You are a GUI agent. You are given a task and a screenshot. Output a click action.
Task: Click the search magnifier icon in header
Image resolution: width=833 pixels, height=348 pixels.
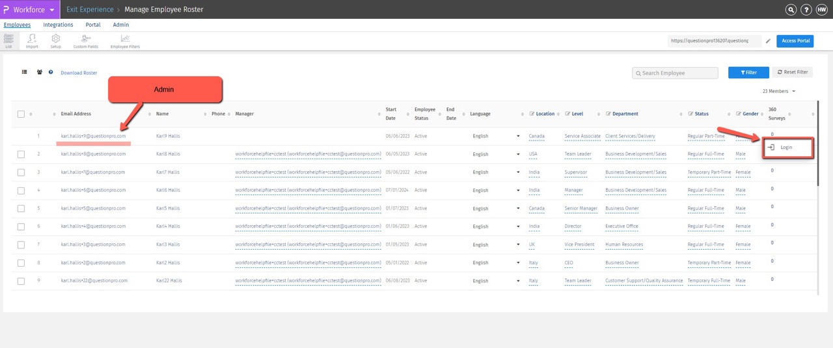coord(790,10)
